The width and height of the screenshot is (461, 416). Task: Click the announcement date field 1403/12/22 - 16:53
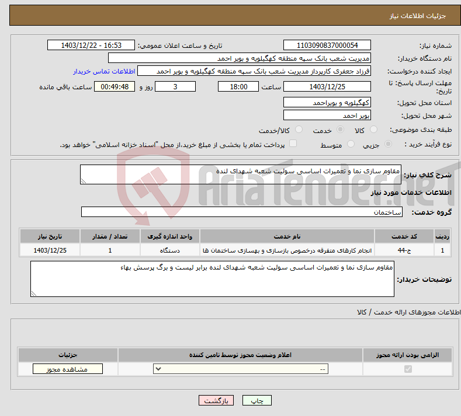click(91, 45)
